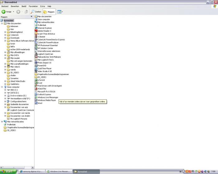Image resolution: width=218 pixels, height=174 pixels.
Task: Open the Vorige history dropdown arrow
Action: click(13, 12)
